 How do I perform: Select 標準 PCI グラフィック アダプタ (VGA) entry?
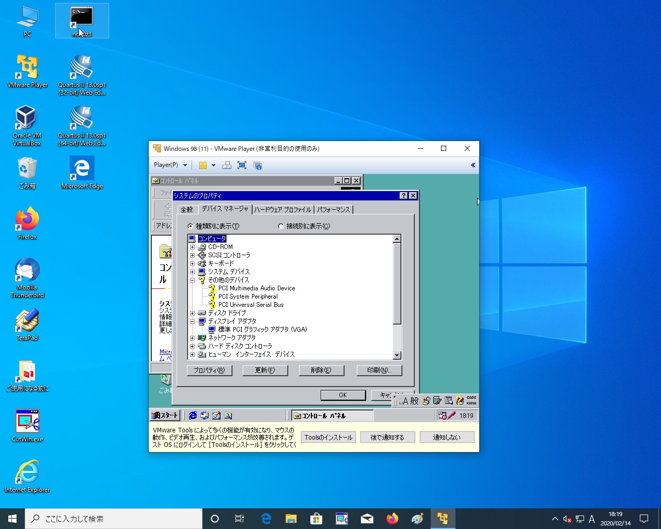(x=262, y=330)
